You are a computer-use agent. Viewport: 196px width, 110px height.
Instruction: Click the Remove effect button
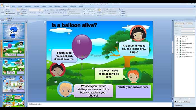coord(189,23)
